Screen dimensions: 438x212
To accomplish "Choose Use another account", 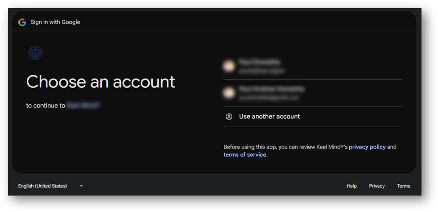I will point(313,116).
